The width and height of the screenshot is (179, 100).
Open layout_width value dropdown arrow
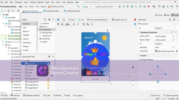click(174, 36)
